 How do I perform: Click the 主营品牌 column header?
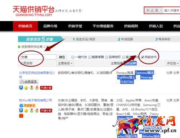click(117, 63)
